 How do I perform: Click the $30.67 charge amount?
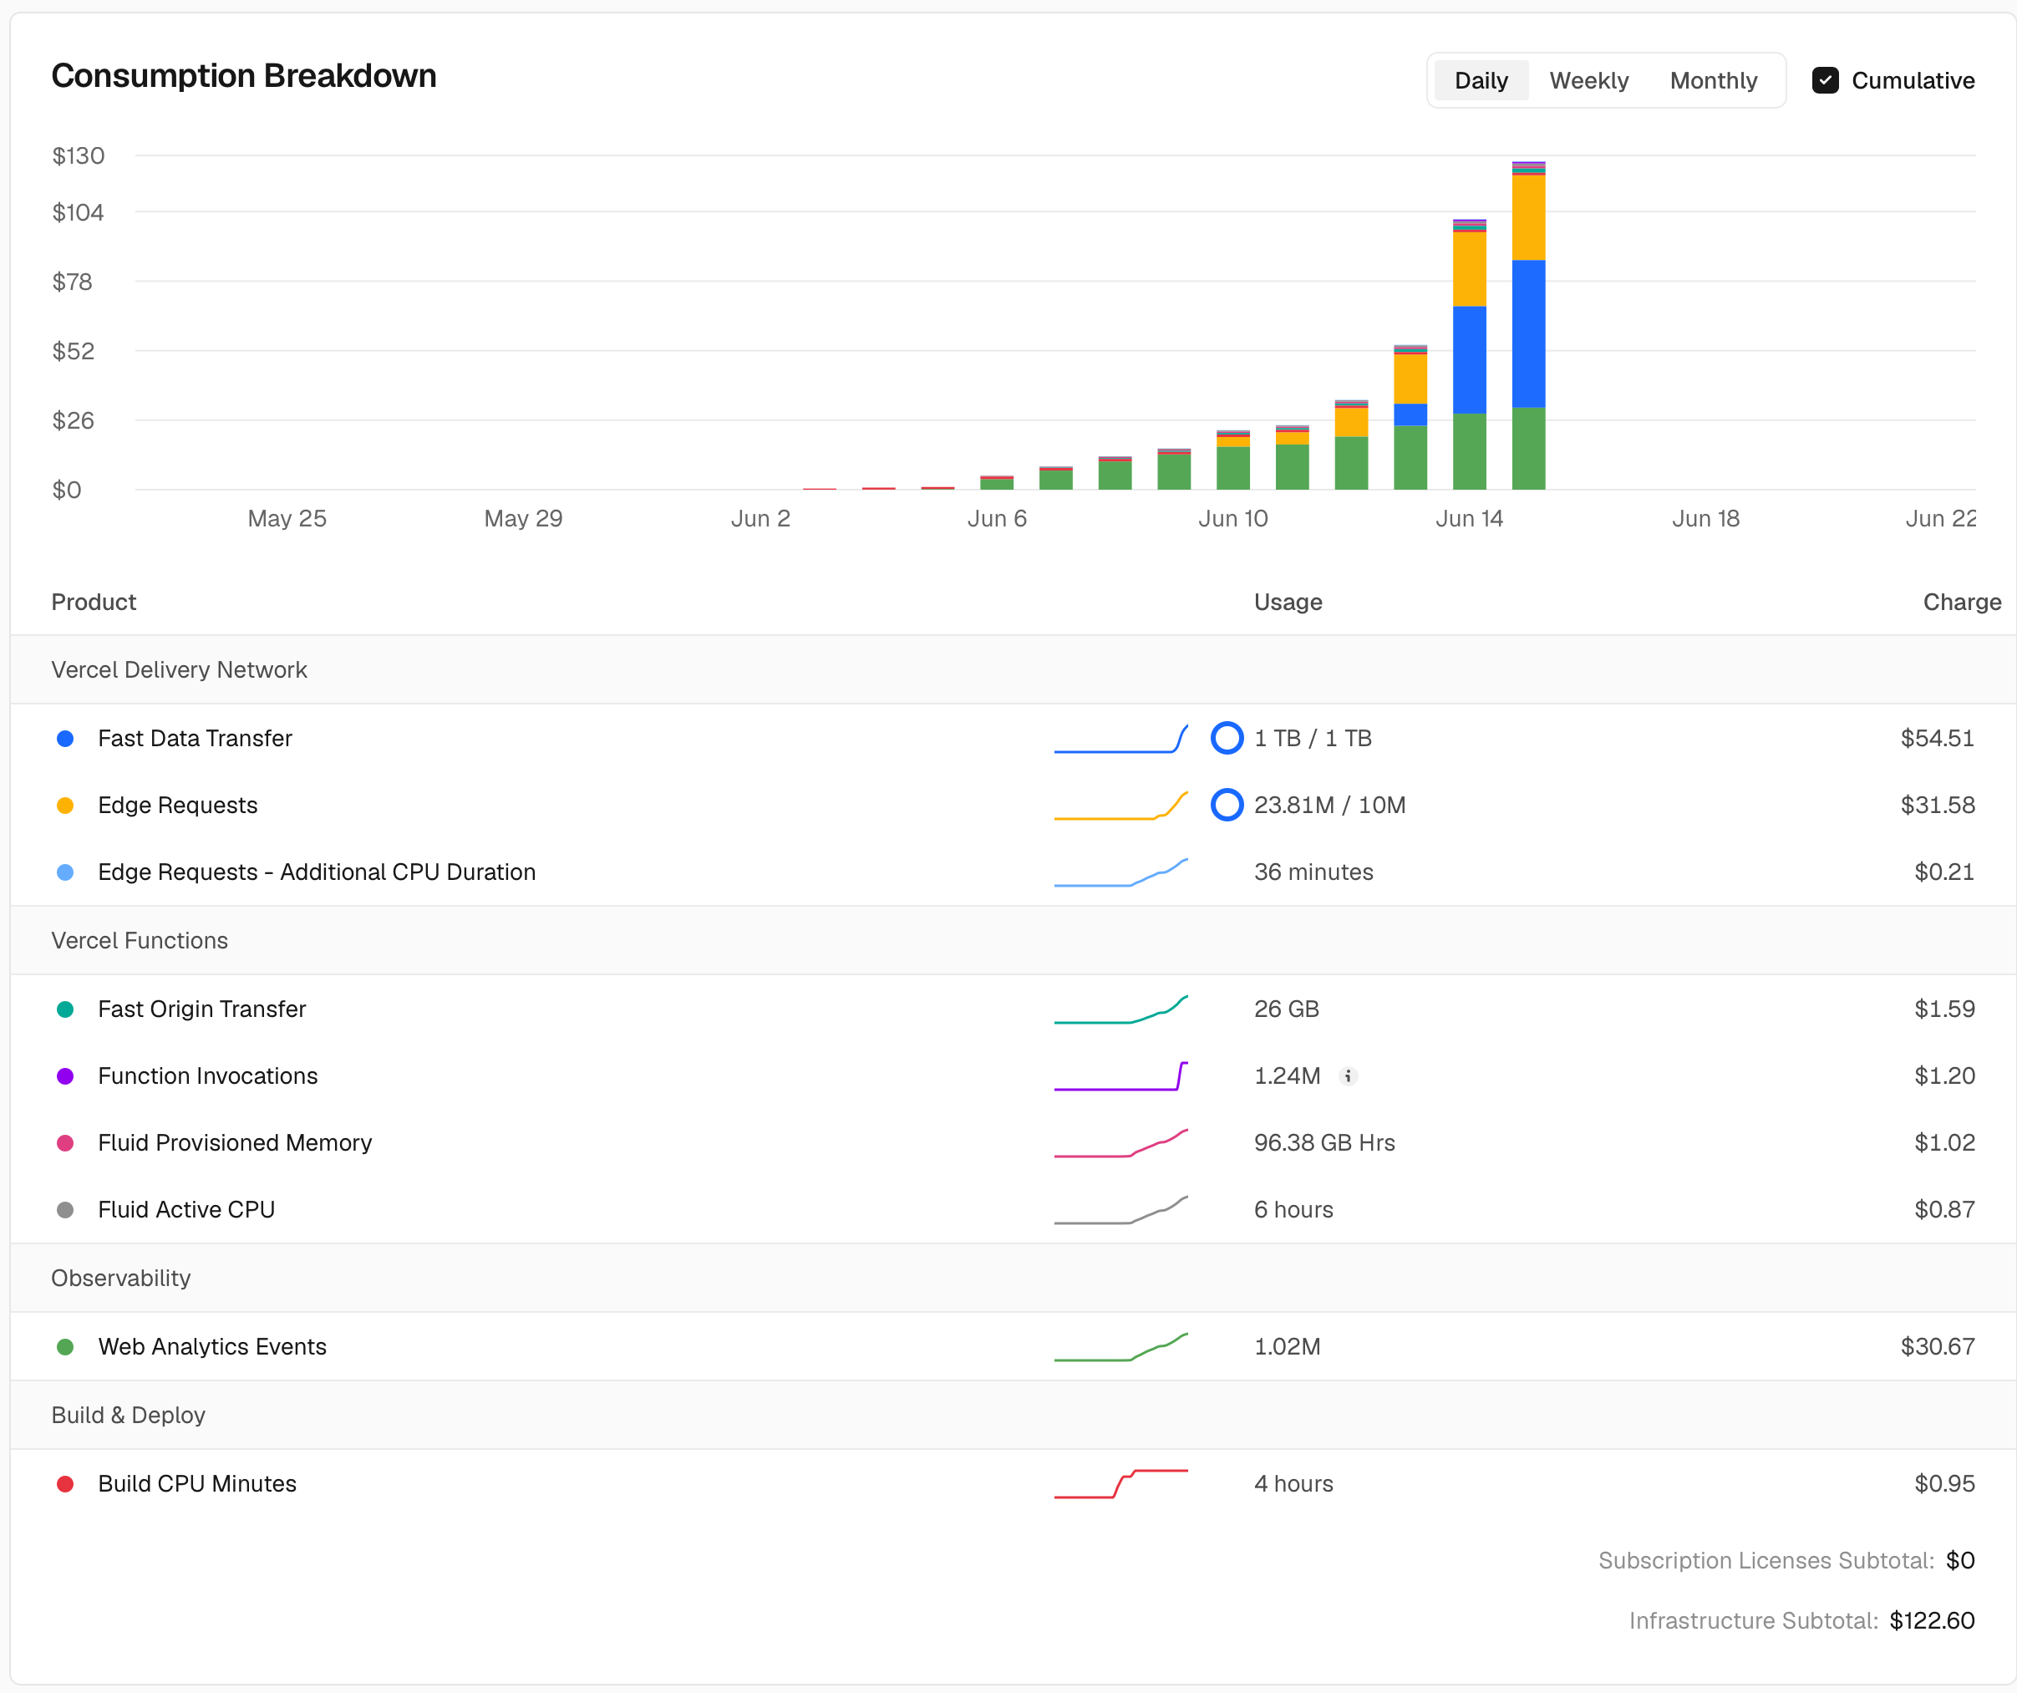tap(1938, 1347)
